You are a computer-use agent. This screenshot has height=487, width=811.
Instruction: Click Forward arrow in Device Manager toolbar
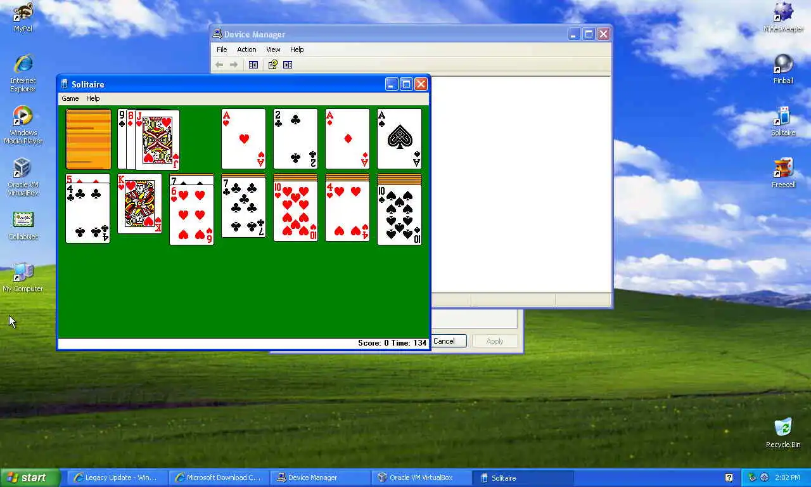click(234, 65)
